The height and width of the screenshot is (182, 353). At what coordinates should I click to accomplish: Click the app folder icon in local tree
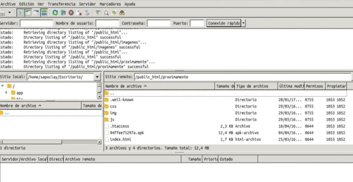13,93
